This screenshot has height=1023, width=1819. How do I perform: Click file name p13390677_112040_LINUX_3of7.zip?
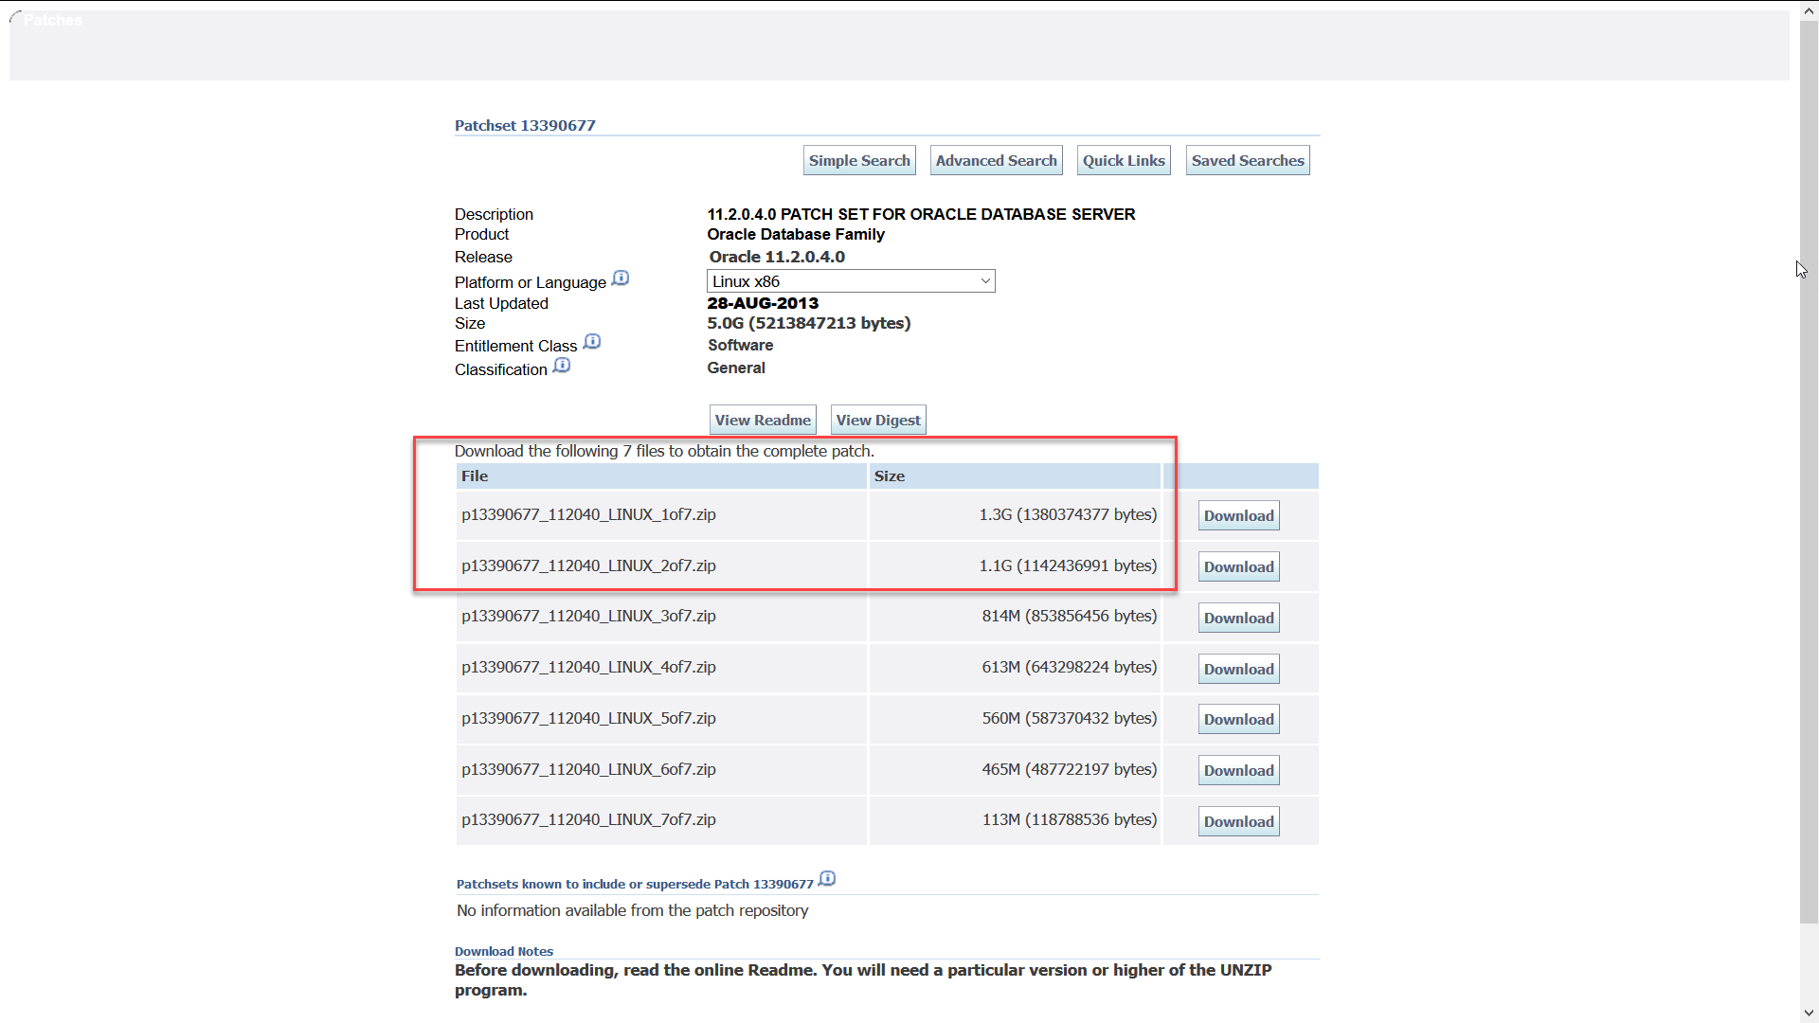[x=588, y=616]
